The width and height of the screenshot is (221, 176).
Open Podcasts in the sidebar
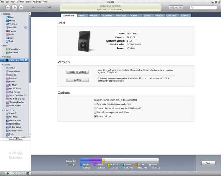coord(11,28)
